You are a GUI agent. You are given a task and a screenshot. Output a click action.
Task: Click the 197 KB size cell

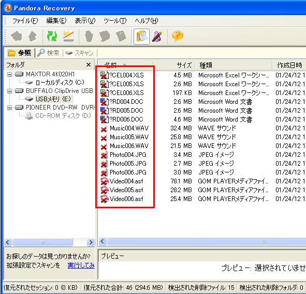(182, 93)
